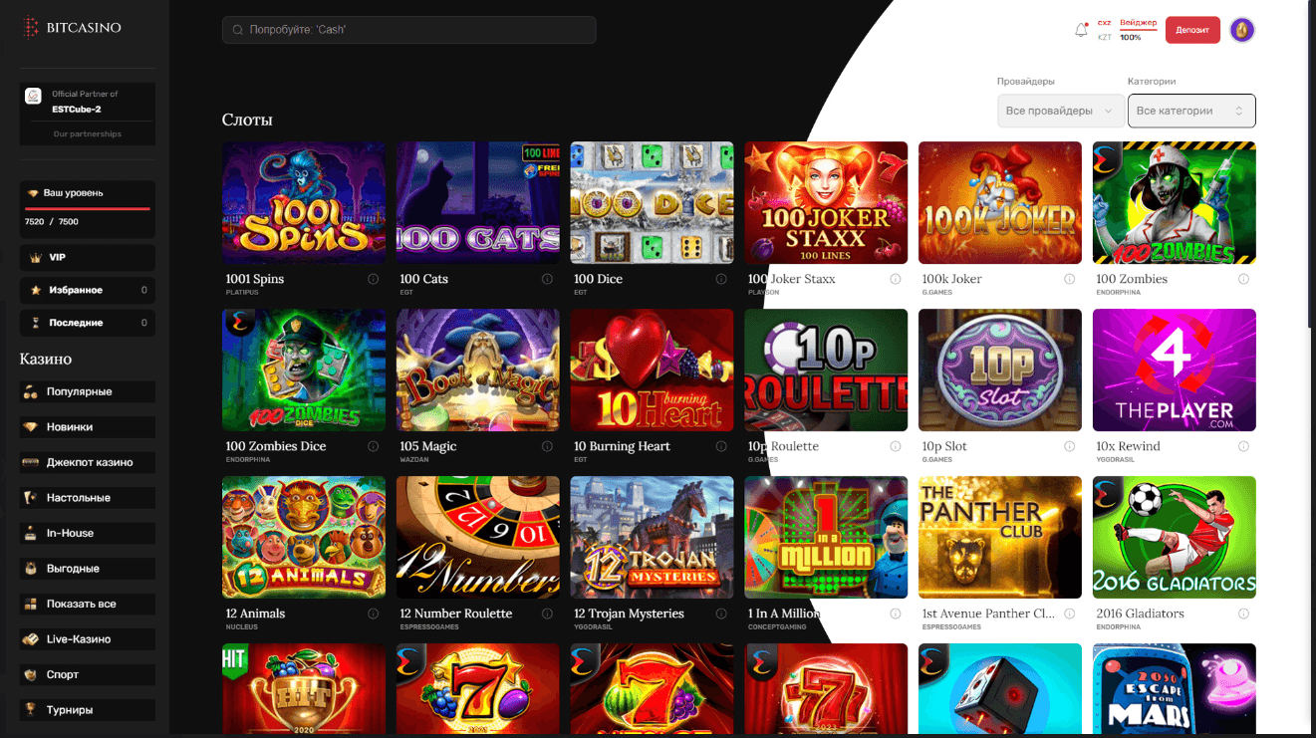Click the '105 Magic' game title
Screen dimensions: 1316x738
click(428, 446)
